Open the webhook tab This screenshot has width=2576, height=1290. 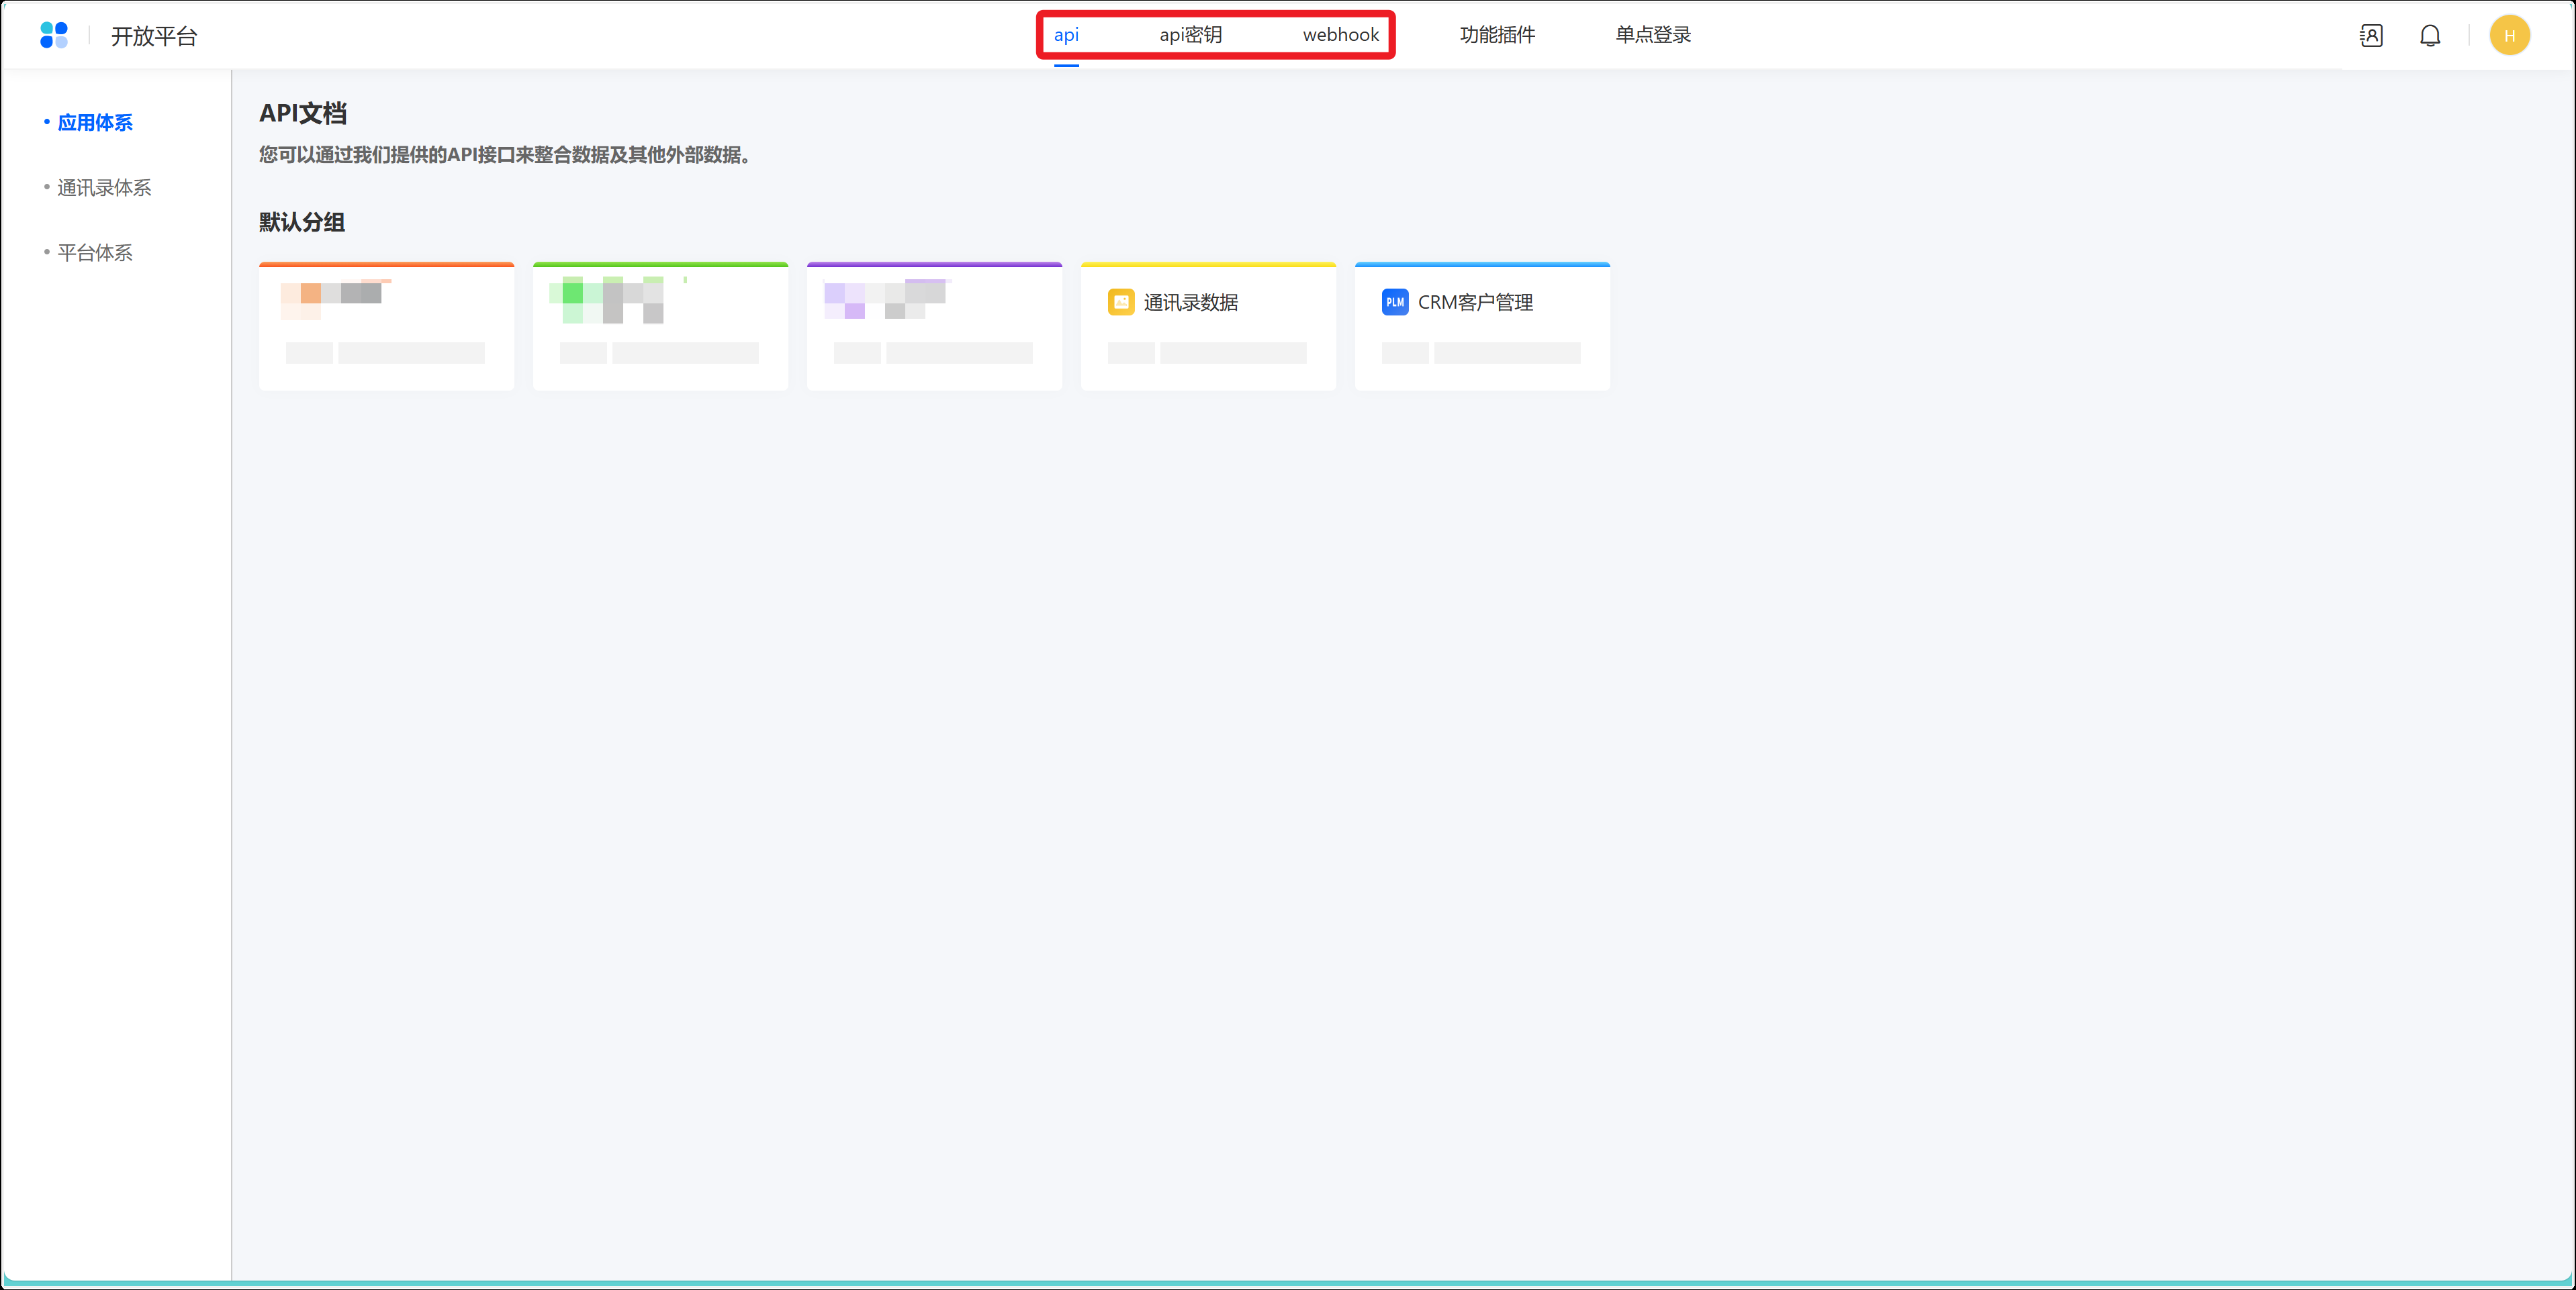pos(1340,35)
